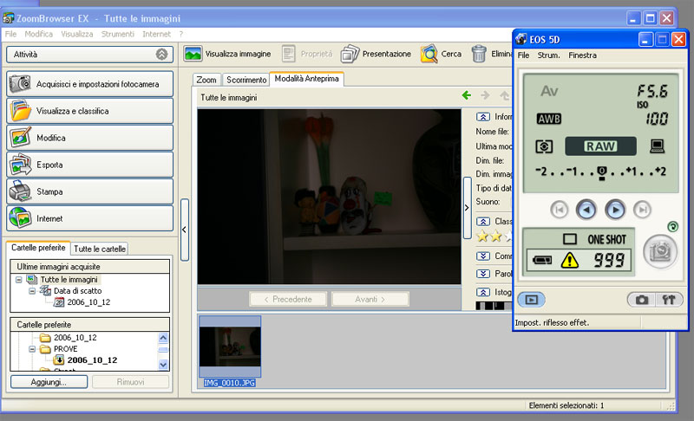Set rating with the first star
This screenshot has width=694, height=421.
[x=482, y=236]
